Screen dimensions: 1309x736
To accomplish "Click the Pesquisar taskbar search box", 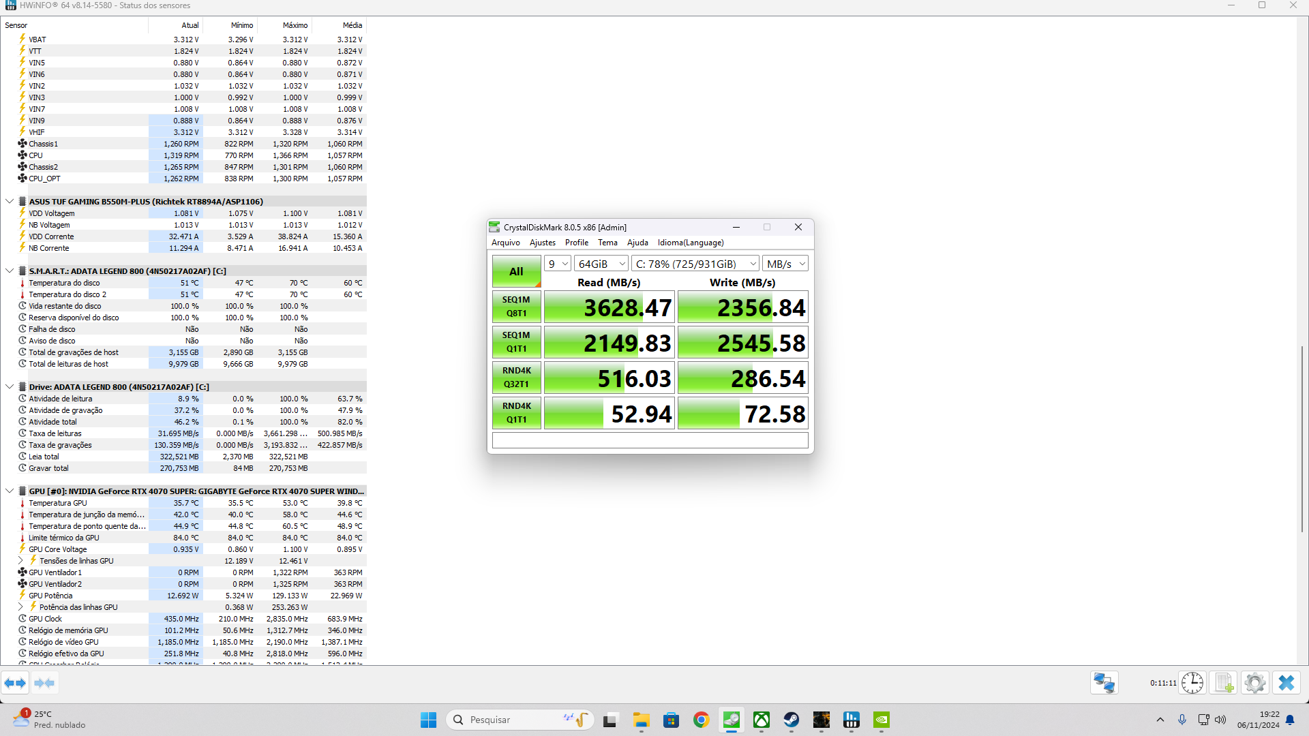I will (x=520, y=720).
